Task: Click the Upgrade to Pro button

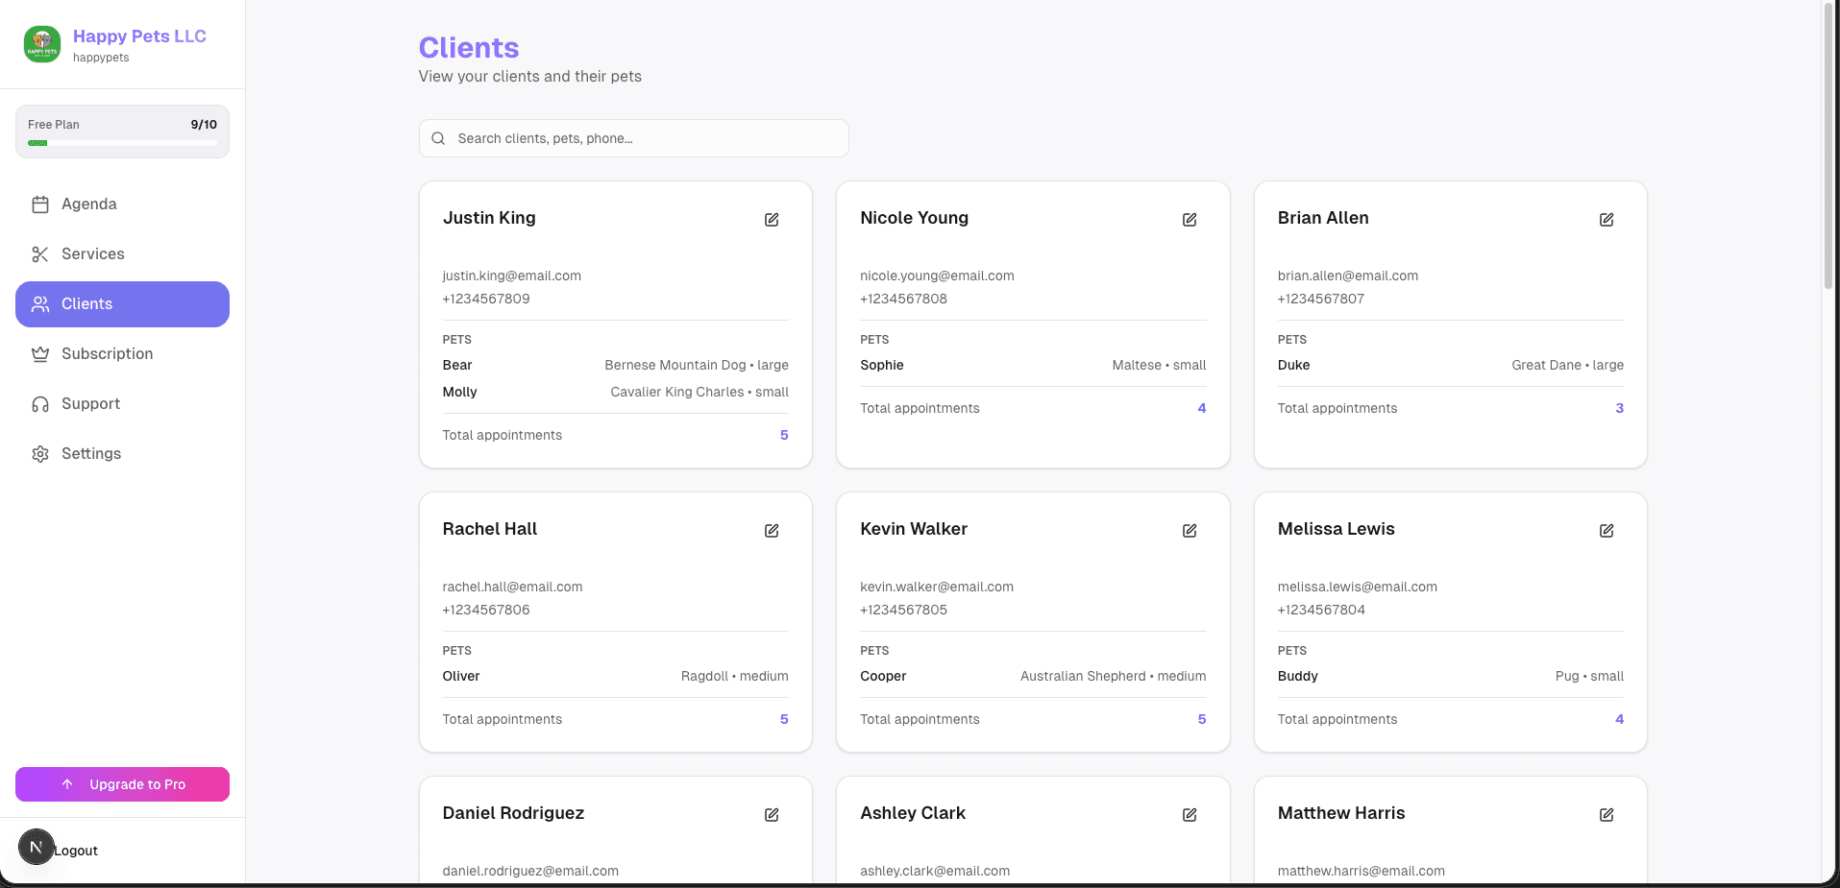Action: [122, 784]
